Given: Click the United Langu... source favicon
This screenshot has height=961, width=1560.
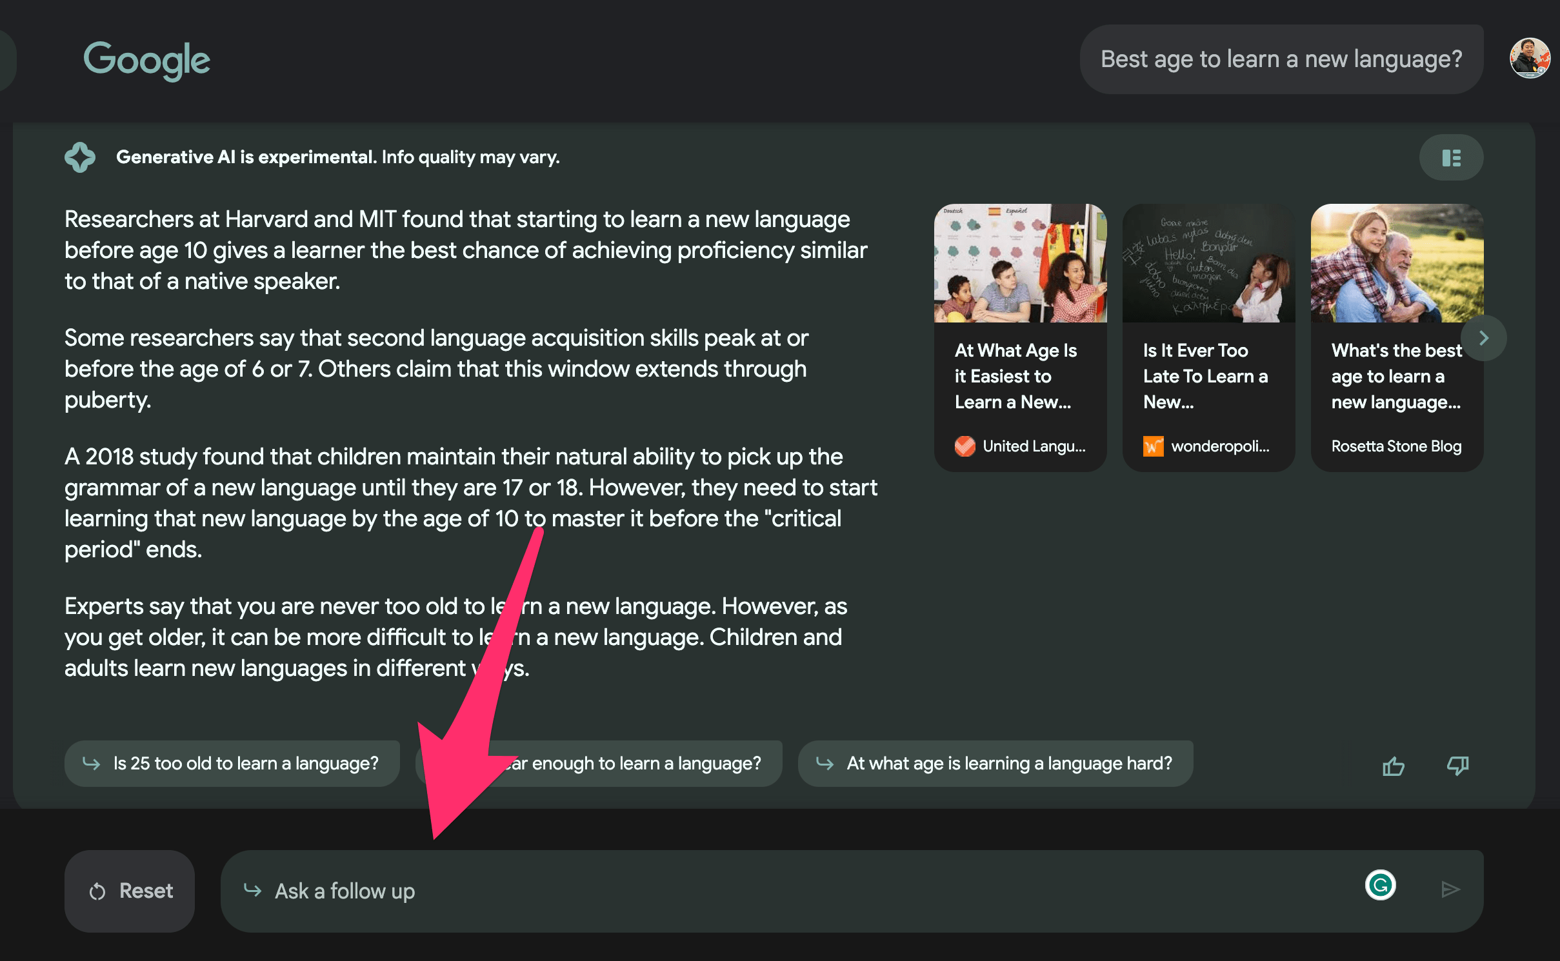Looking at the screenshot, I should [x=965, y=446].
